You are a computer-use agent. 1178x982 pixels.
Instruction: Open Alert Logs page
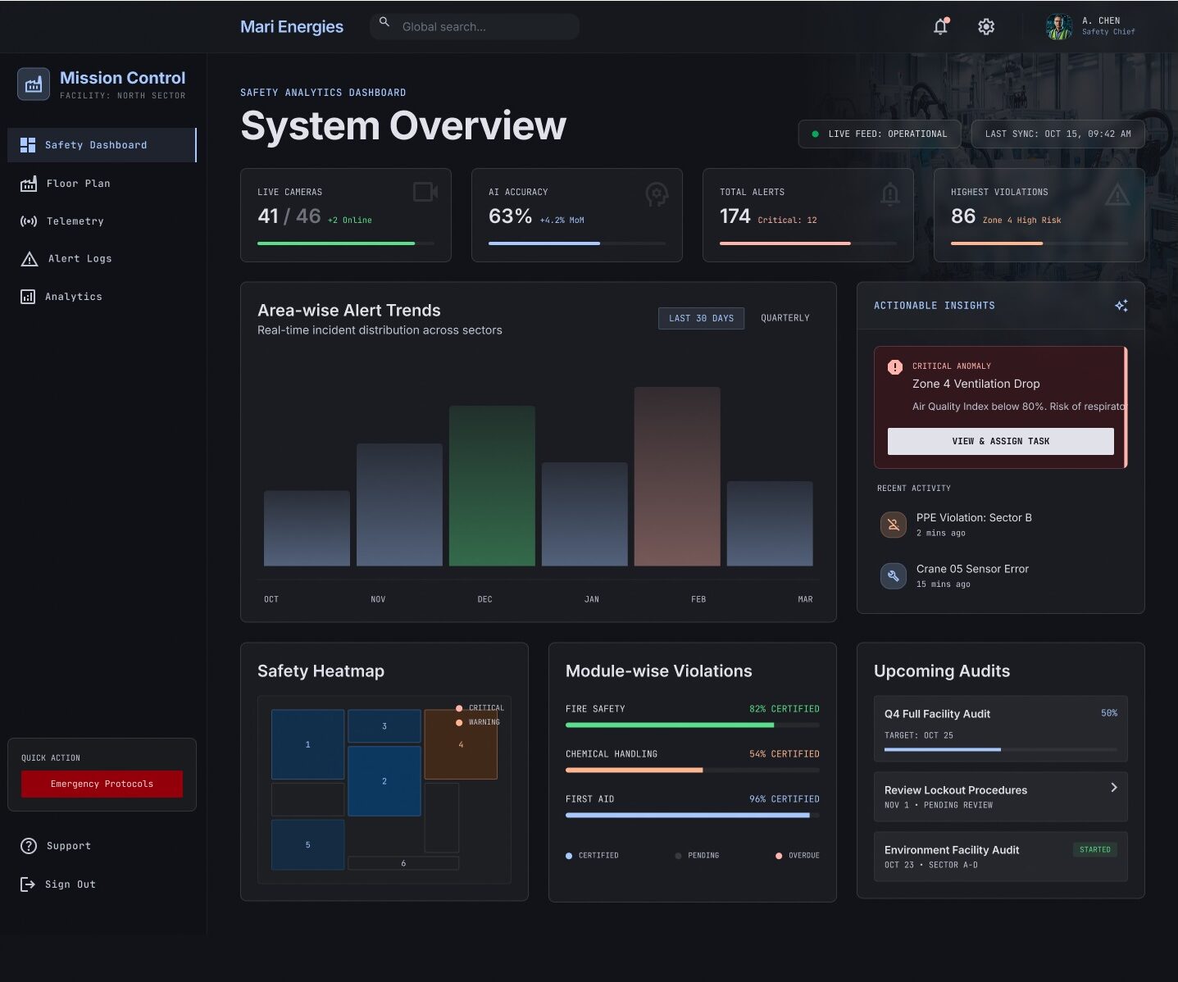(x=102, y=259)
